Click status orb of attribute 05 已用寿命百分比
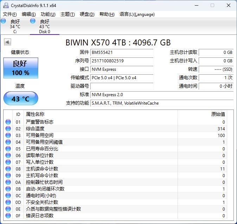This screenshot has height=224, width=237. click(x=8, y=149)
